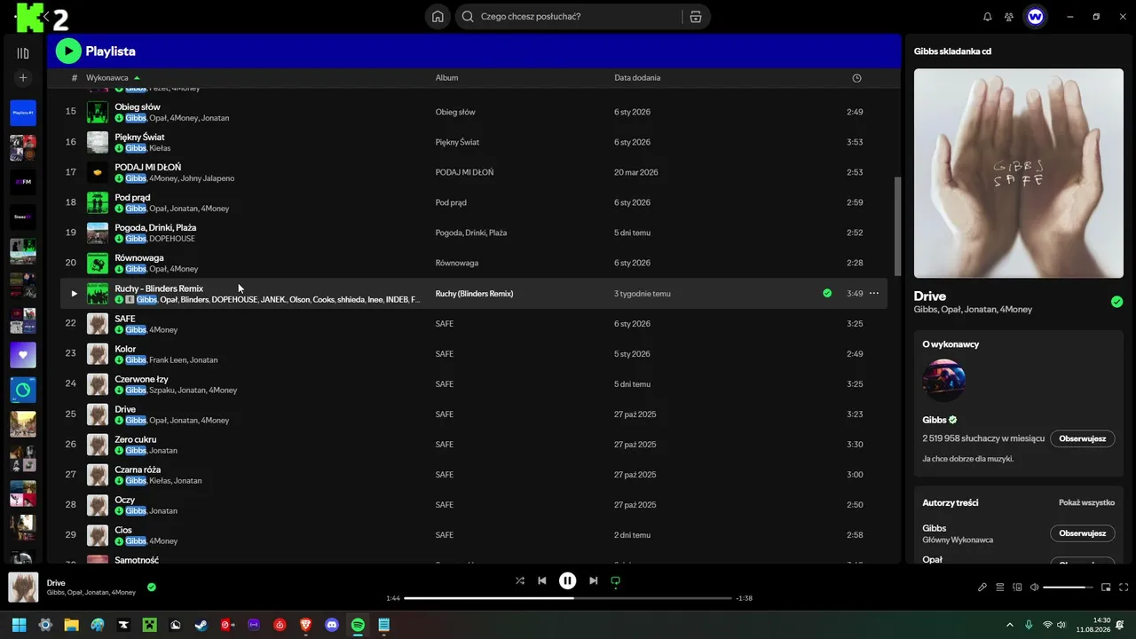Image resolution: width=1136 pixels, height=639 pixels.
Task: Play the Ruchy - Blinders Remix row
Action: click(x=75, y=294)
